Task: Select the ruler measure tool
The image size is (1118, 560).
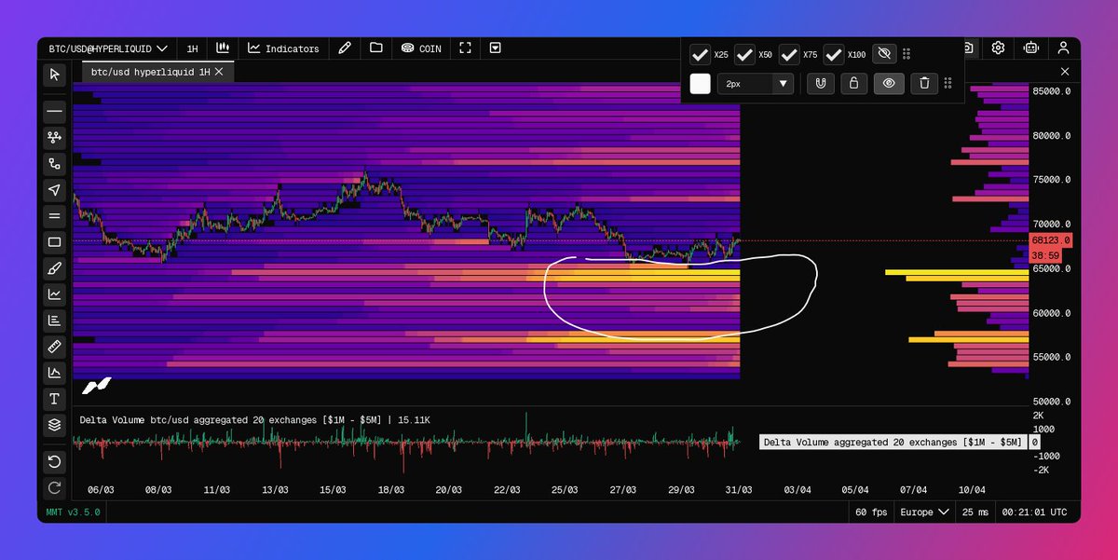Action: click(x=54, y=347)
